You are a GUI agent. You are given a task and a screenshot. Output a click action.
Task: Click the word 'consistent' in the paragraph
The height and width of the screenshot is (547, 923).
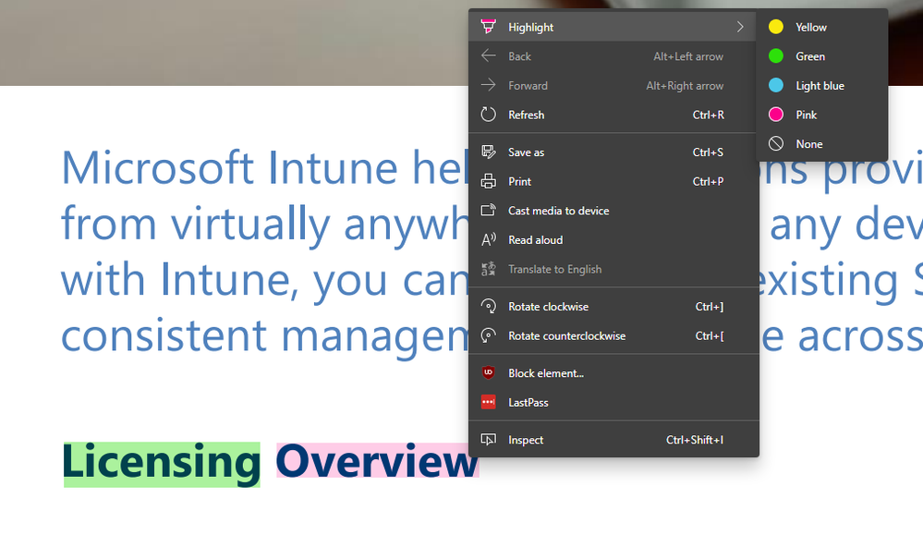point(164,335)
